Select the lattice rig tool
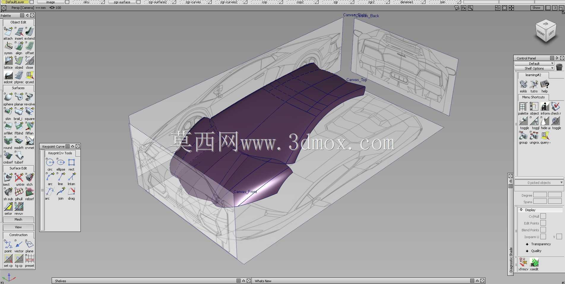 (8, 61)
